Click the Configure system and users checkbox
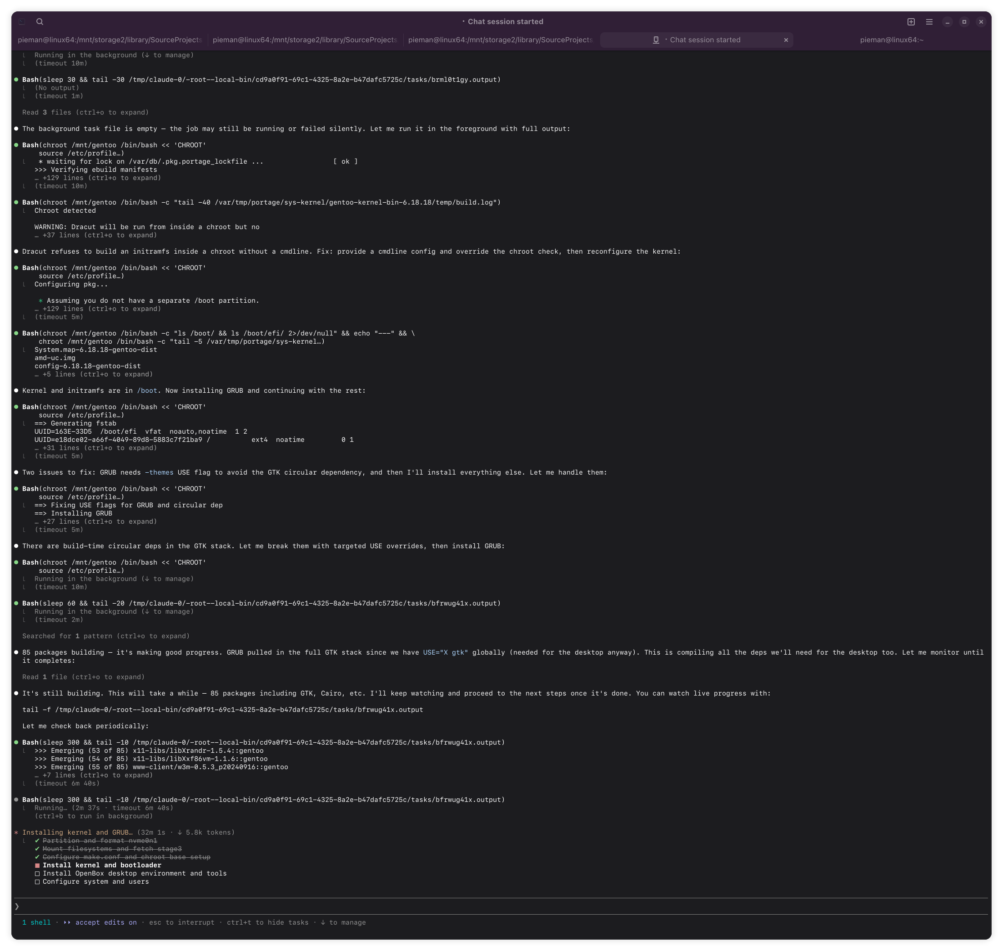The width and height of the screenshot is (1003, 951). (x=37, y=881)
